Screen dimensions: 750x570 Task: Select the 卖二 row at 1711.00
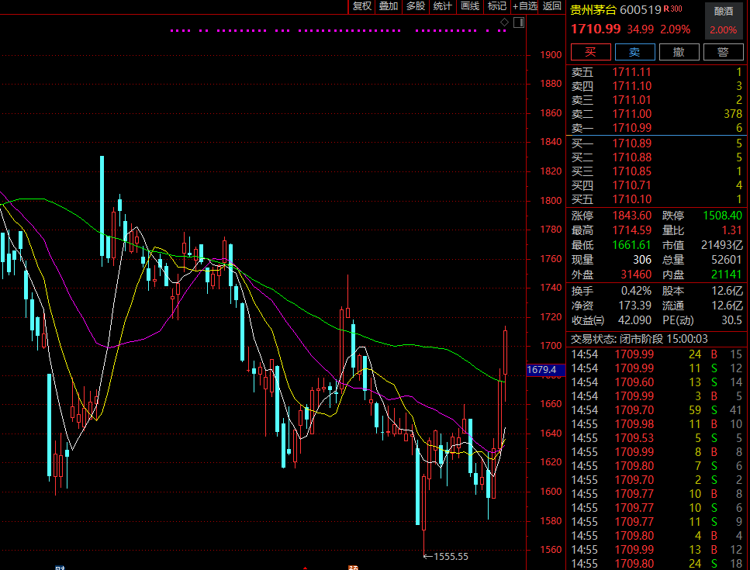point(657,114)
